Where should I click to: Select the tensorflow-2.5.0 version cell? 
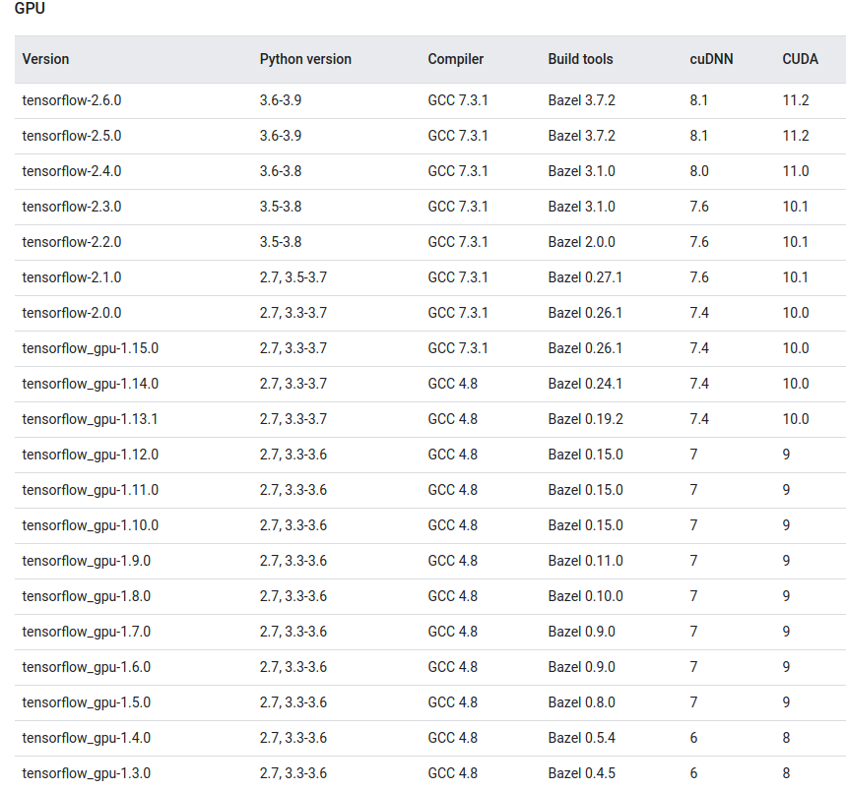click(x=71, y=136)
